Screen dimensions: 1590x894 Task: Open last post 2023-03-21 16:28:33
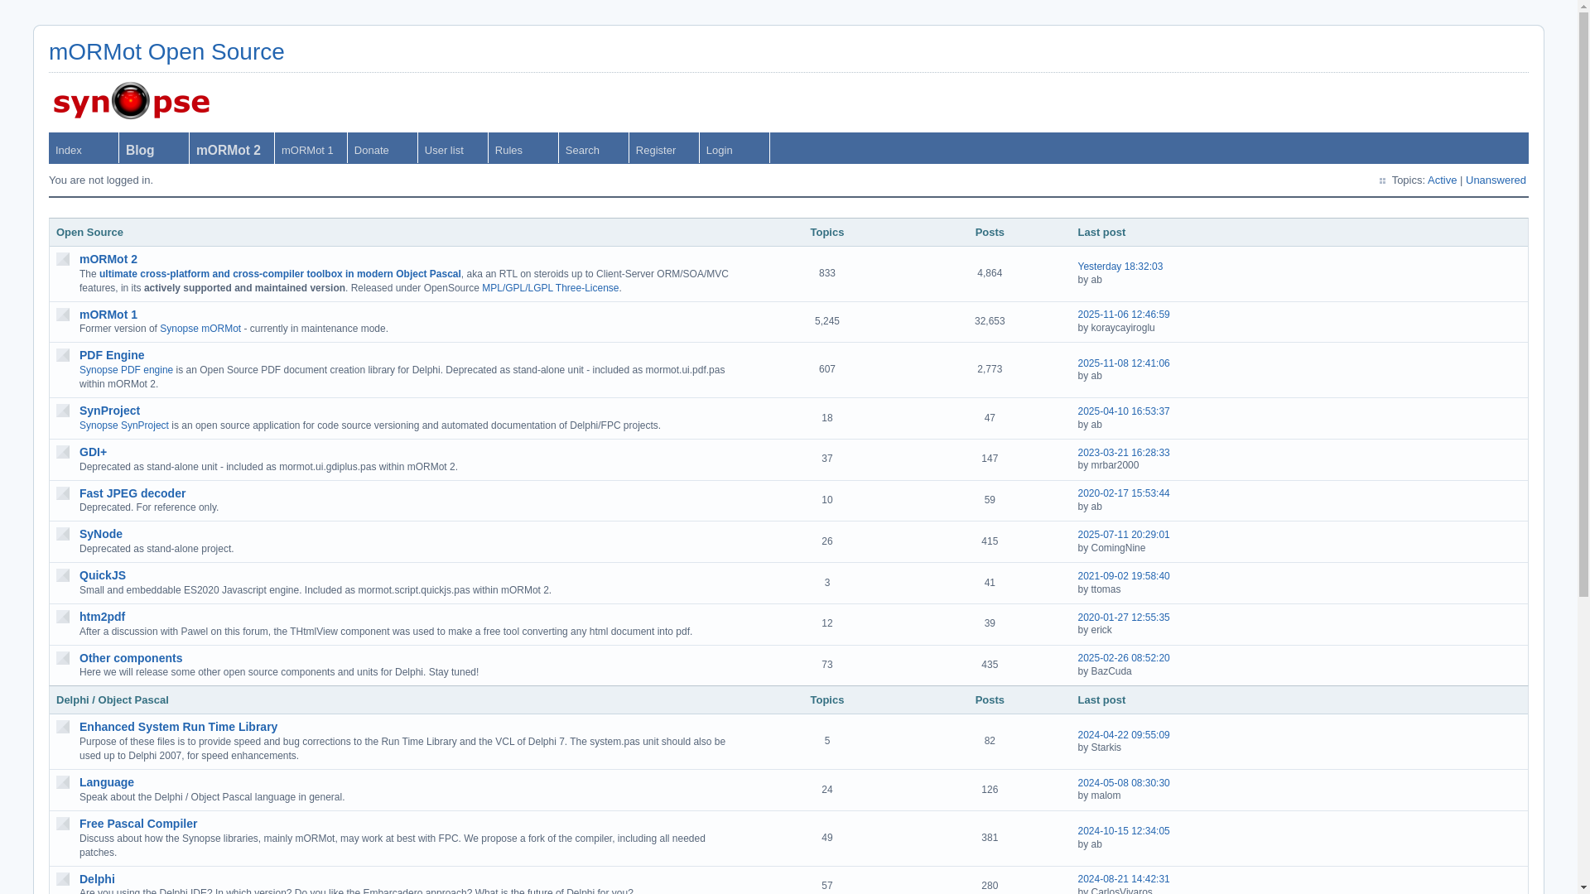(x=1124, y=453)
